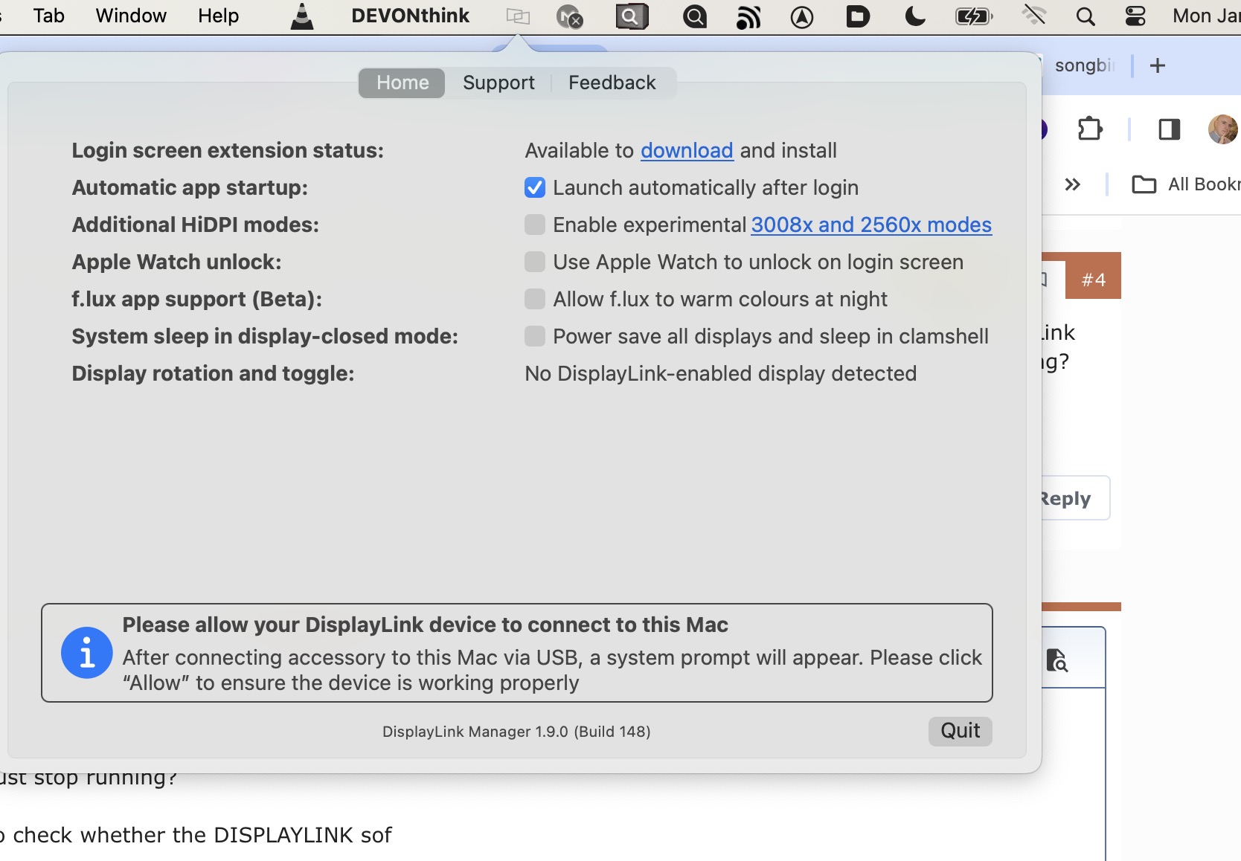Click the No DisplayLink-enabled display detected text
The image size is (1241, 861).
coord(721,373)
